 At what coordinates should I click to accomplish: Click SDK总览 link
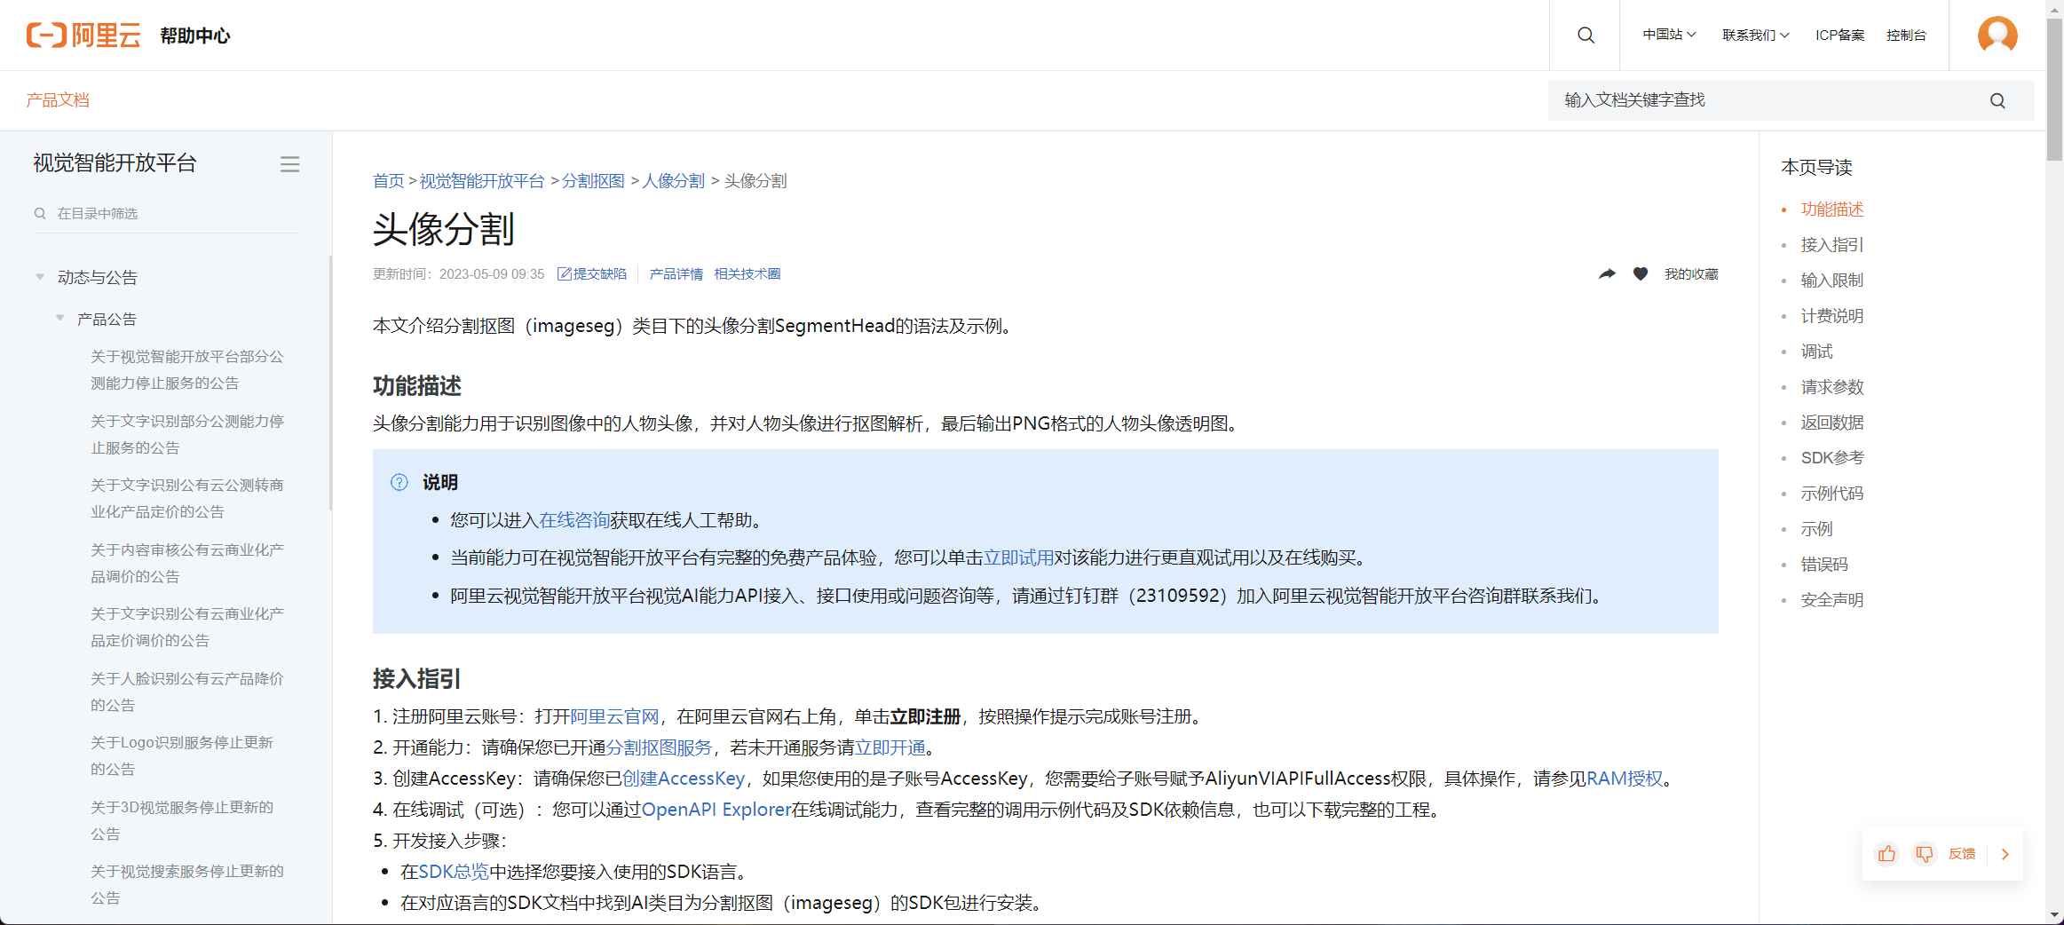click(x=453, y=872)
